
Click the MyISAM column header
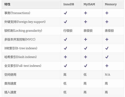[x=89, y=4]
